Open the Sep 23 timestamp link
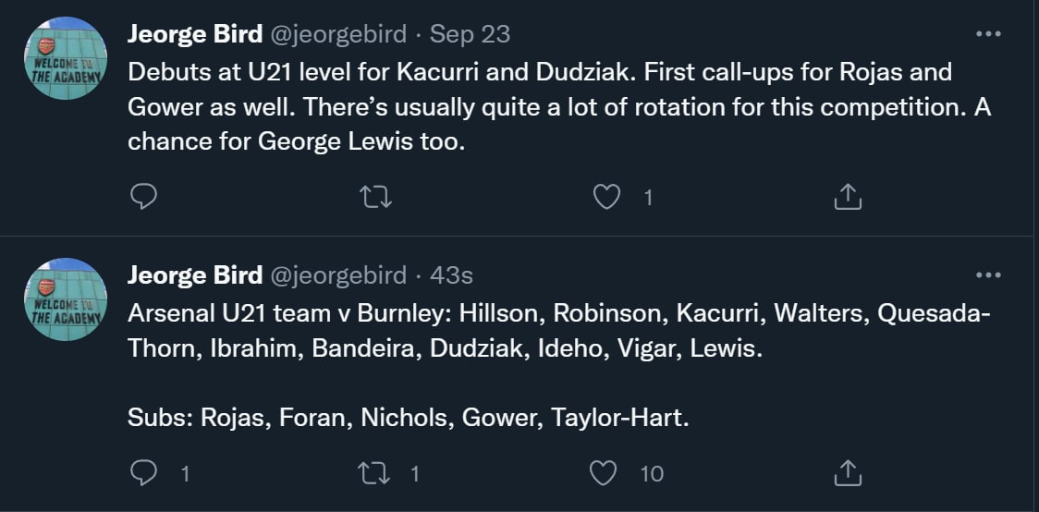Image resolution: width=1039 pixels, height=512 pixels. click(471, 35)
